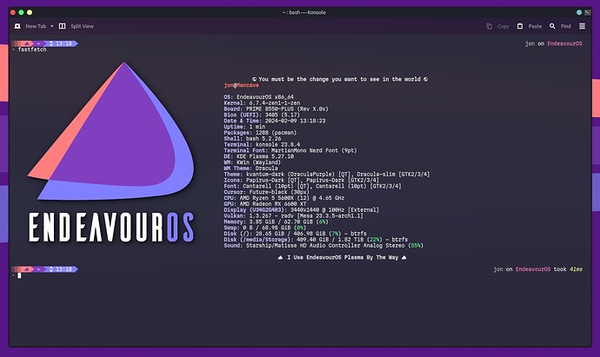Click 'I Use EndeavourOS Plasma By The Way' text

[342, 258]
